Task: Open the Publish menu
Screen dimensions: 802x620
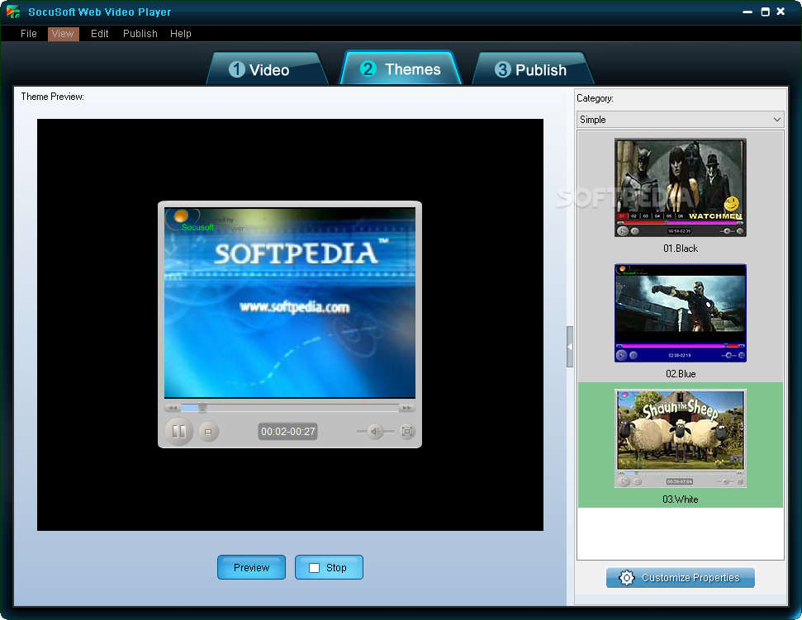Action: (x=140, y=34)
